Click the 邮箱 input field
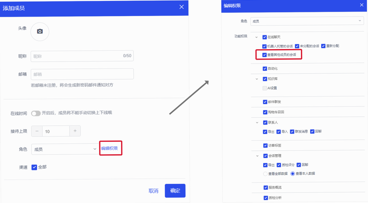The image size is (368, 203). click(82, 74)
